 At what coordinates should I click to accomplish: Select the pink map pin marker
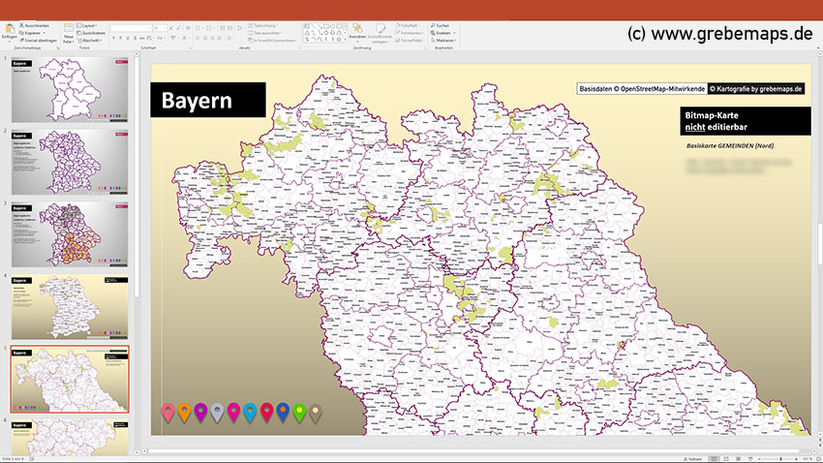pos(168,413)
